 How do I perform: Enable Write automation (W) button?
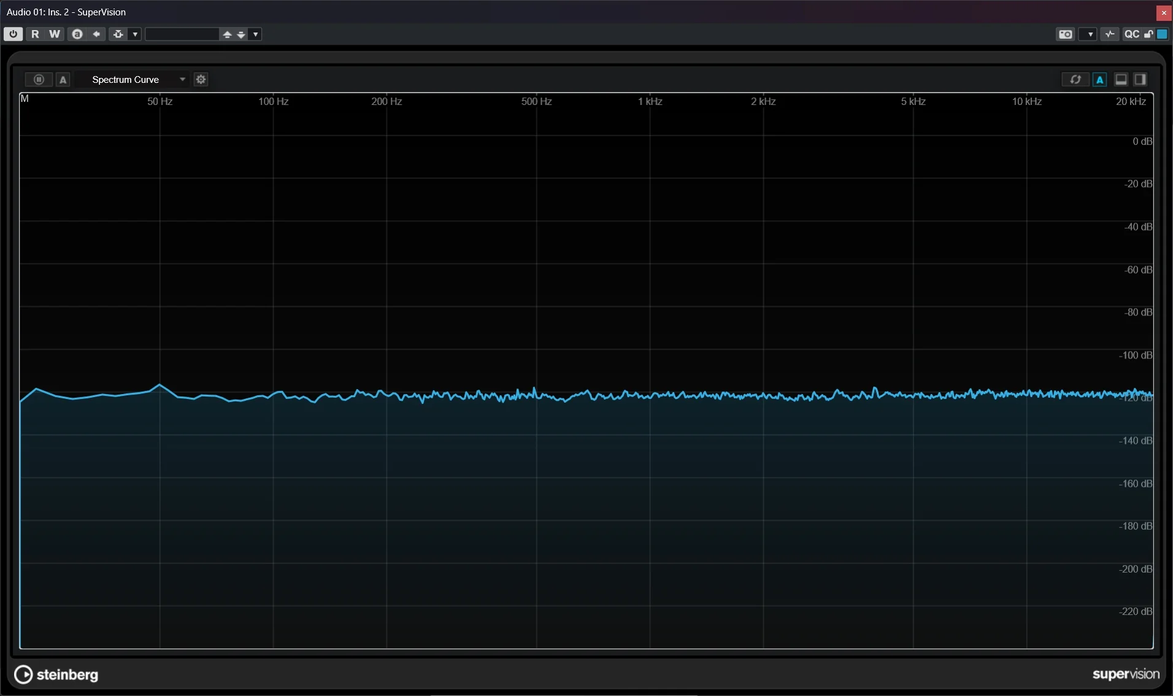point(55,34)
